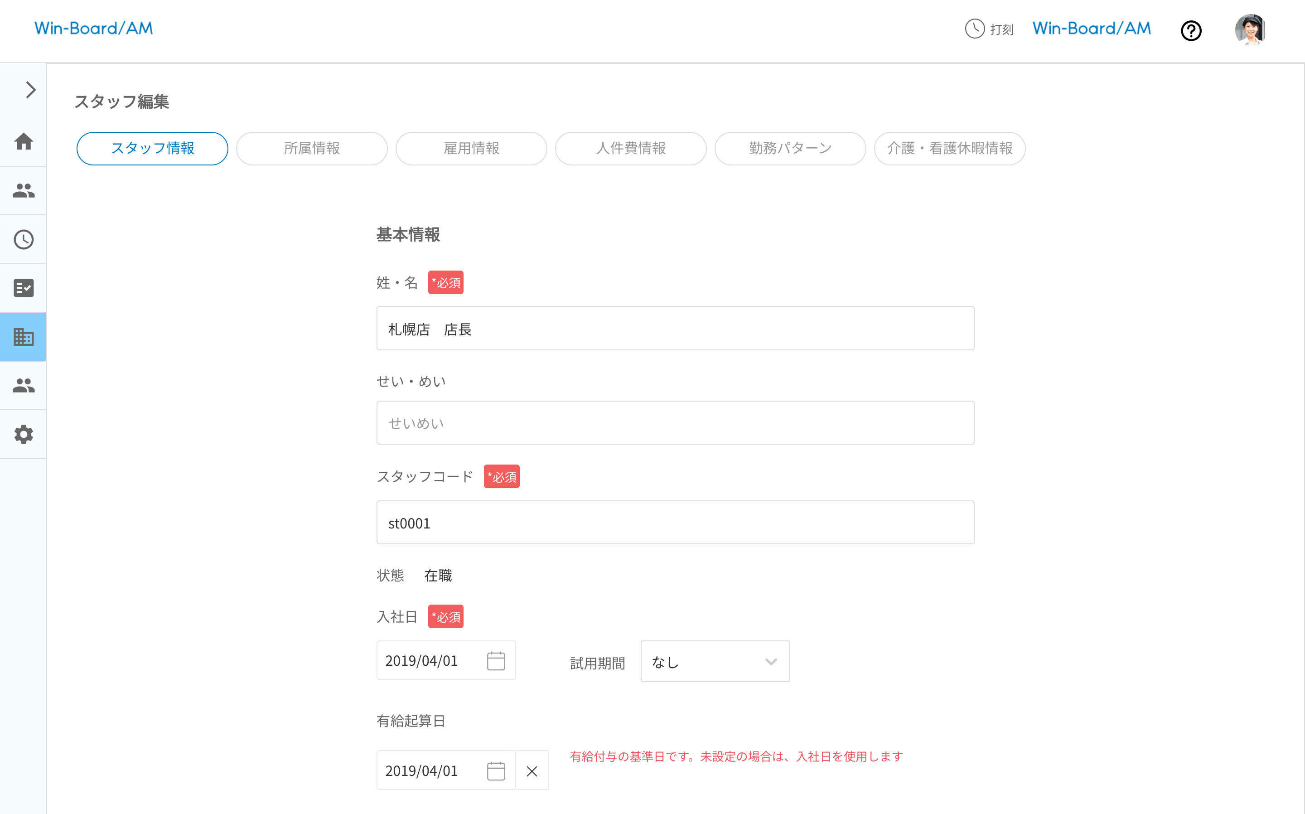Image resolution: width=1305 pixels, height=814 pixels.
Task: Switch to the 雇用情報 tab
Action: [x=471, y=149]
